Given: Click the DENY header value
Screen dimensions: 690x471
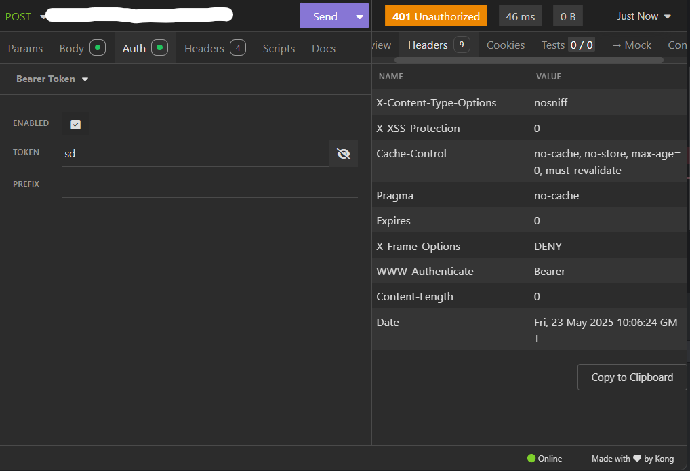Looking at the screenshot, I should click(x=548, y=246).
